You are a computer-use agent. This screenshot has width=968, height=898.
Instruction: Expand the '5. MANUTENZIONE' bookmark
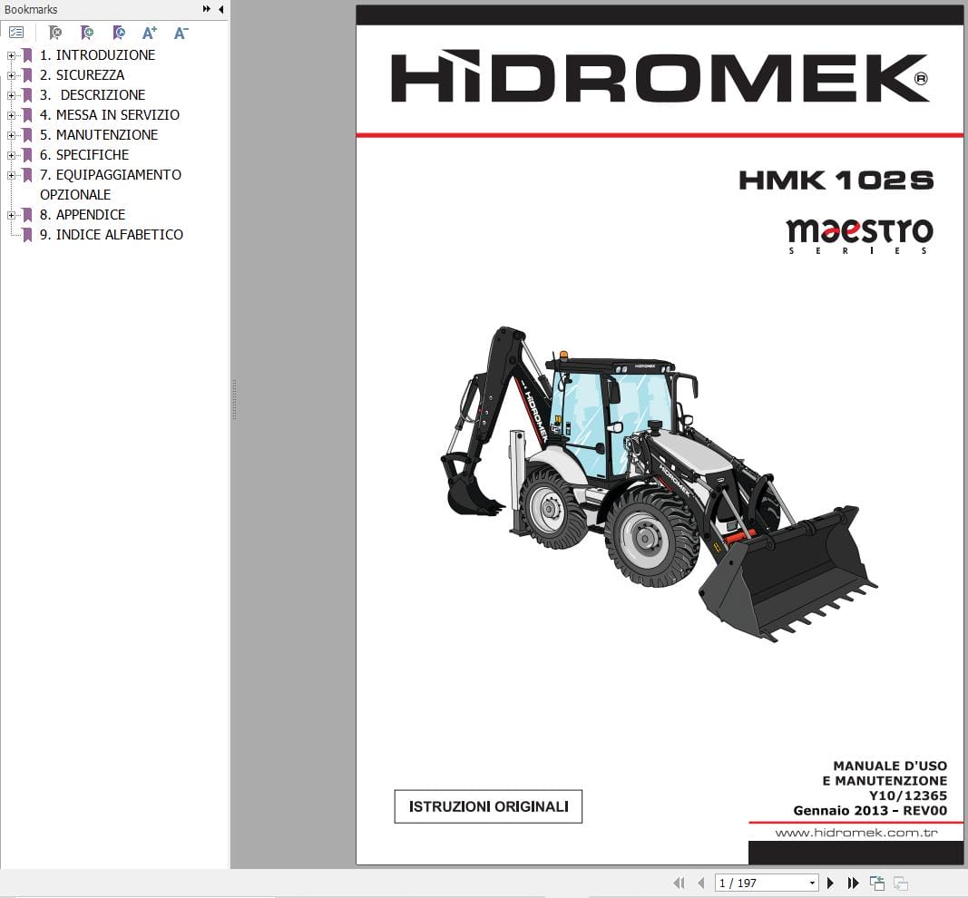10,134
